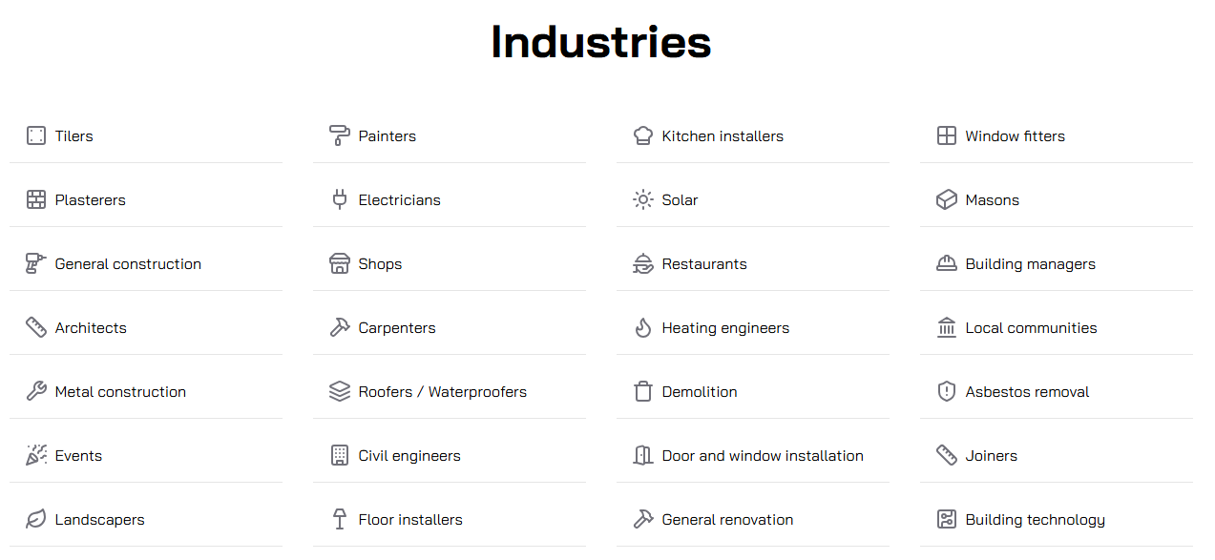
Task: Open the Window fitters link
Action: pos(1015,136)
